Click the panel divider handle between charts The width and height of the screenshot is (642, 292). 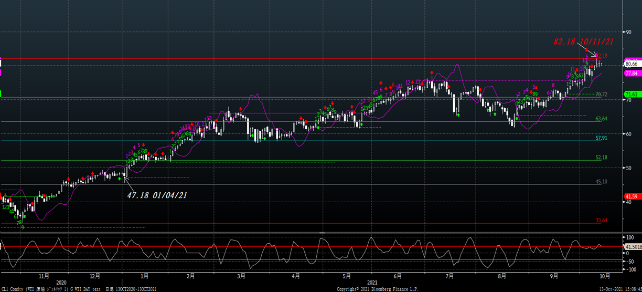point(321,232)
